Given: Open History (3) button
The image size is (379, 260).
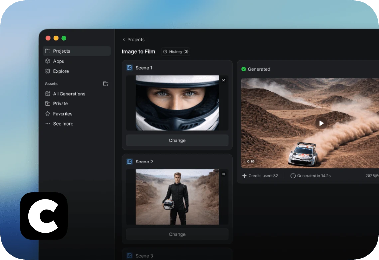Looking at the screenshot, I should [x=176, y=52].
